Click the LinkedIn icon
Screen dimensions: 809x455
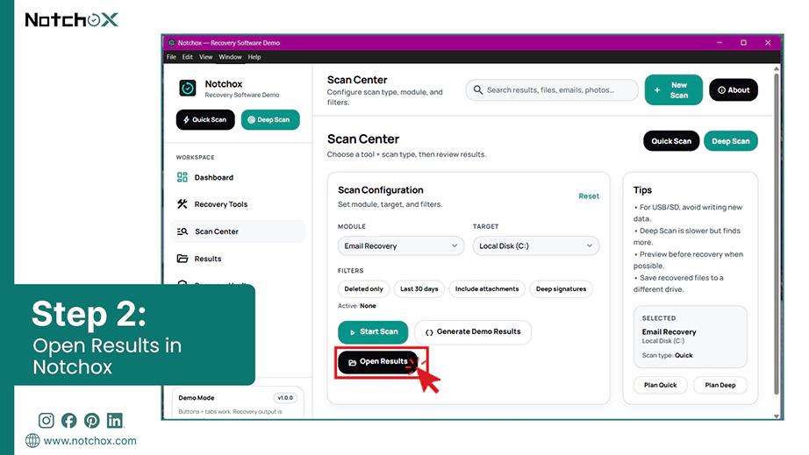coord(115,421)
